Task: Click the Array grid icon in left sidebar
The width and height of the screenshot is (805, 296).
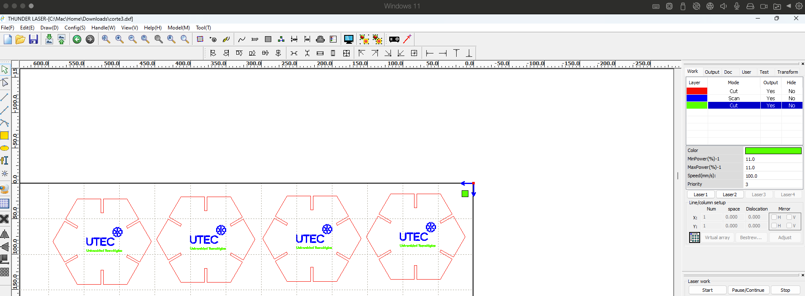Action: [x=5, y=272]
